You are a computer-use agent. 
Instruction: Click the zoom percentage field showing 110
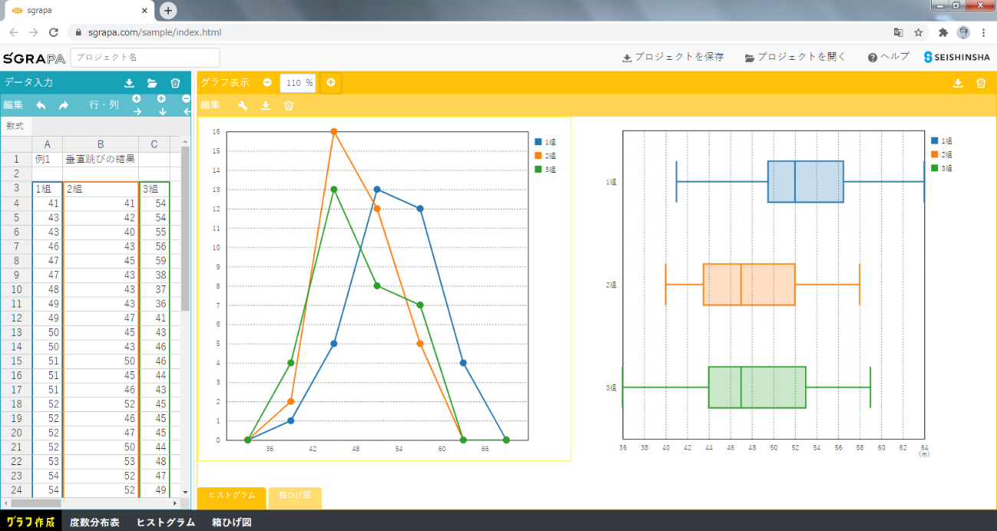point(298,83)
